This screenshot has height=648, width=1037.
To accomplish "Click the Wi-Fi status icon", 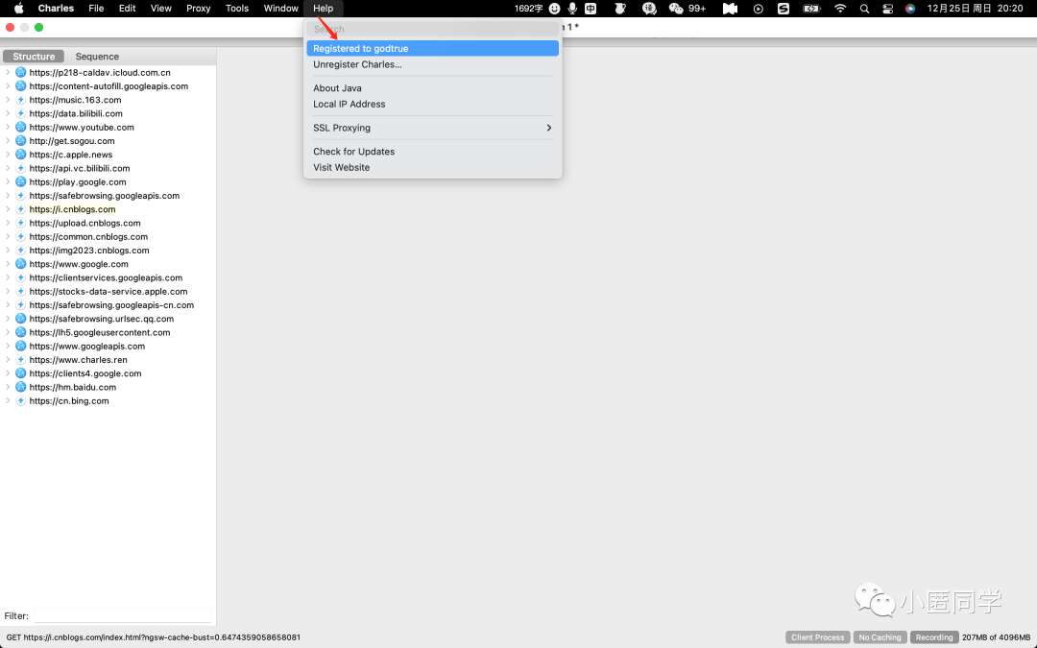I will tap(840, 9).
